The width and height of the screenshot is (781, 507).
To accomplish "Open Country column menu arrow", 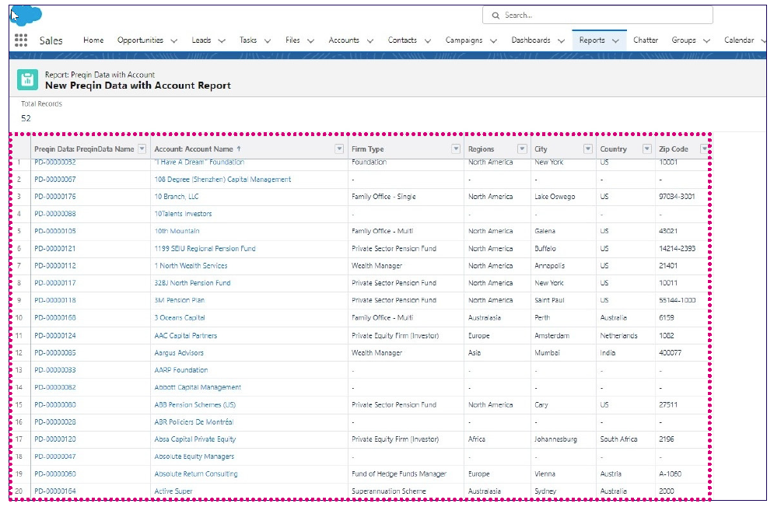I will click(647, 149).
